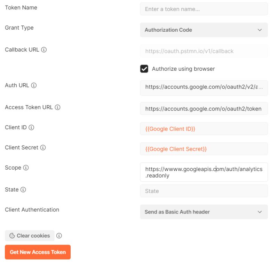Click the Client Secret info icon

43,147
